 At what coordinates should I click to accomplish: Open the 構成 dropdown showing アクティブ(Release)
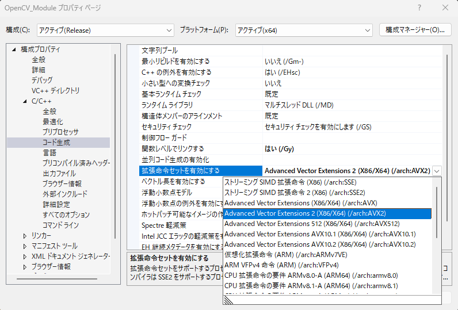coord(104,30)
